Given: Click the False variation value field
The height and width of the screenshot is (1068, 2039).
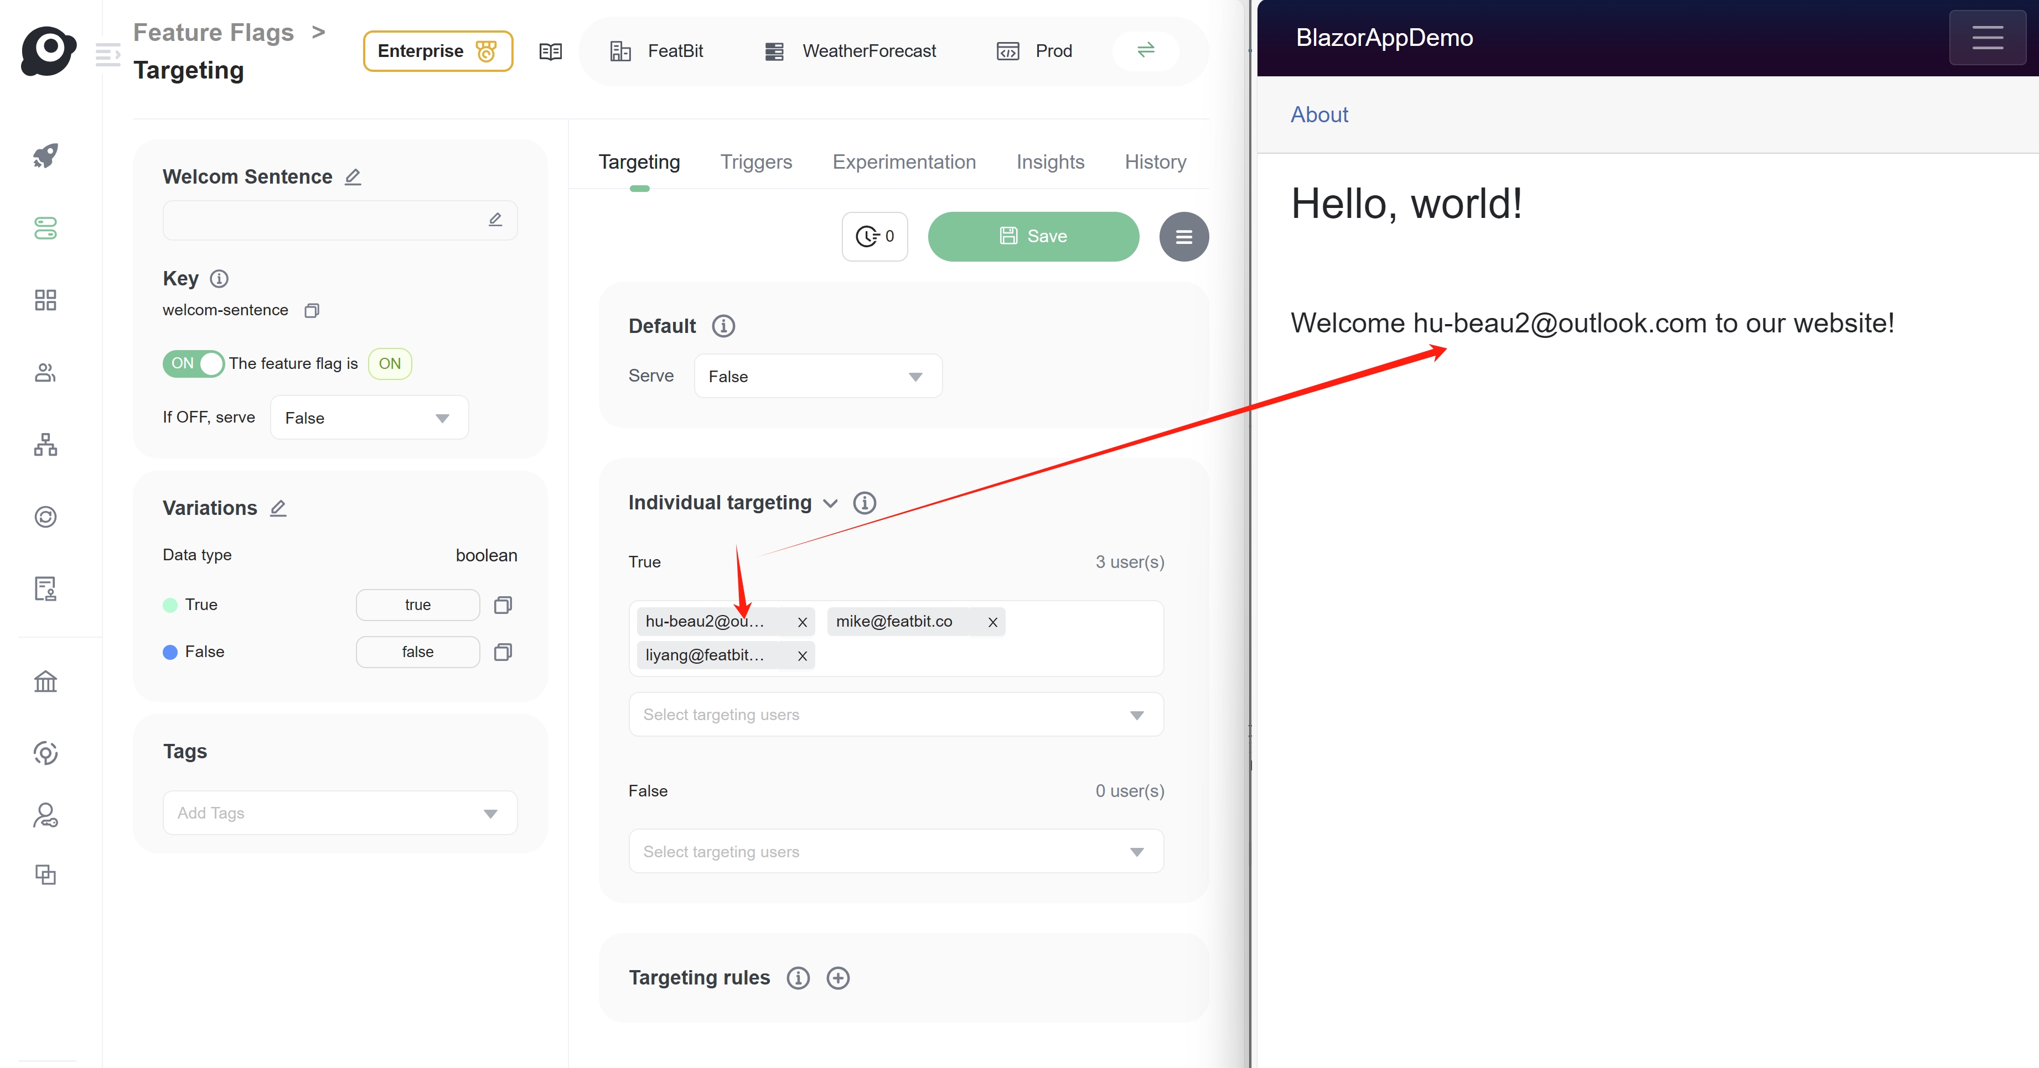Looking at the screenshot, I should [x=417, y=652].
